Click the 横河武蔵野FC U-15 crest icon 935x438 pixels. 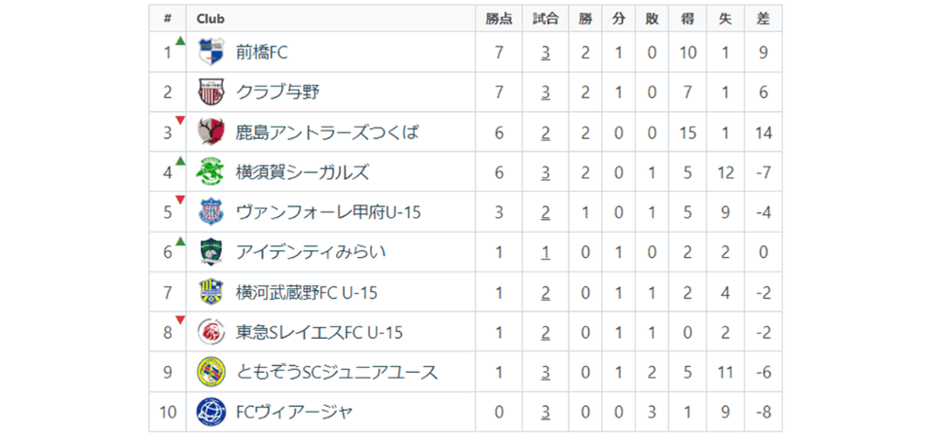click(211, 292)
